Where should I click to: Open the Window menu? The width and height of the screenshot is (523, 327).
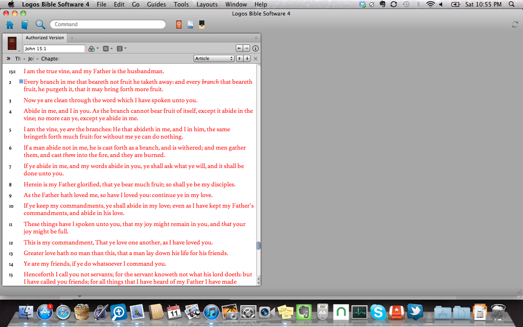tap(236, 4)
